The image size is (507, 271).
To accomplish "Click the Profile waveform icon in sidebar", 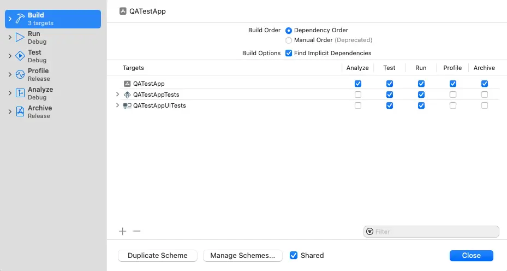I will click(20, 74).
